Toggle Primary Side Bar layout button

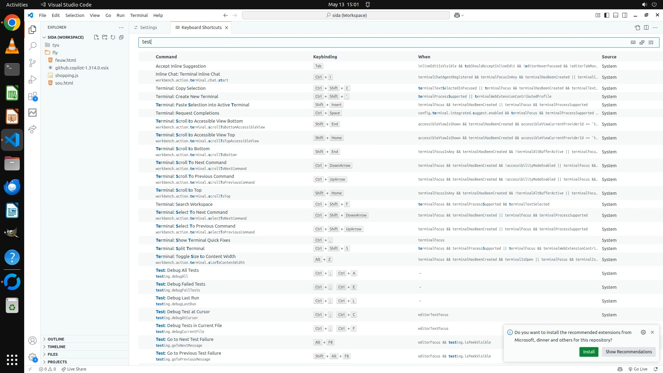point(607,15)
